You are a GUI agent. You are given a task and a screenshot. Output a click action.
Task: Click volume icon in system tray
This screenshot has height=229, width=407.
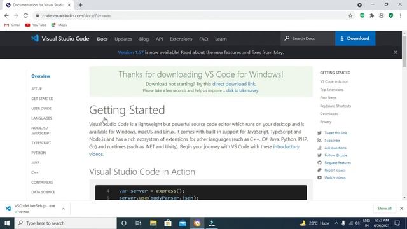357,223
